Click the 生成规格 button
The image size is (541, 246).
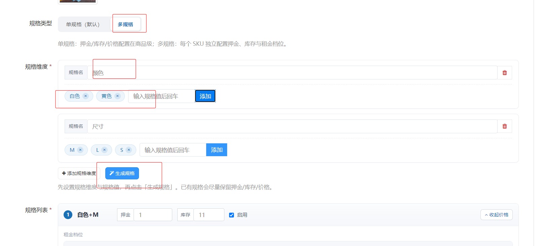tap(122, 173)
